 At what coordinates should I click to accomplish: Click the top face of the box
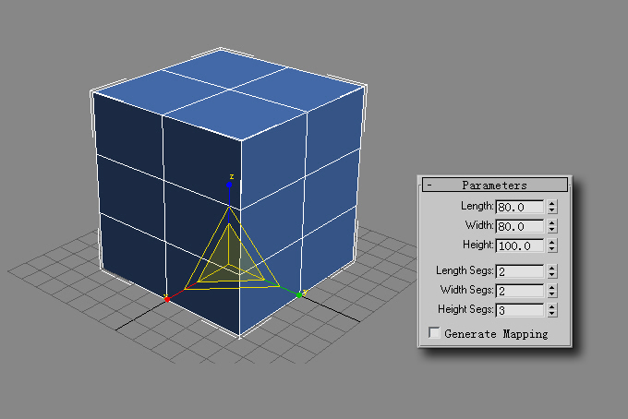pos(231,90)
